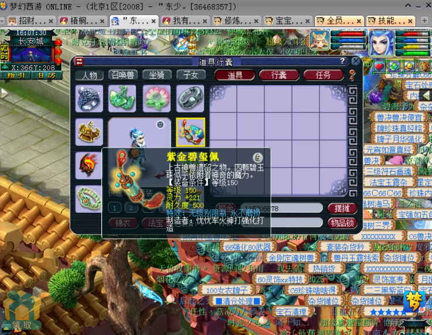This screenshot has width=432, height=335.
Task: Click the golden key icon
Action: point(352,75)
